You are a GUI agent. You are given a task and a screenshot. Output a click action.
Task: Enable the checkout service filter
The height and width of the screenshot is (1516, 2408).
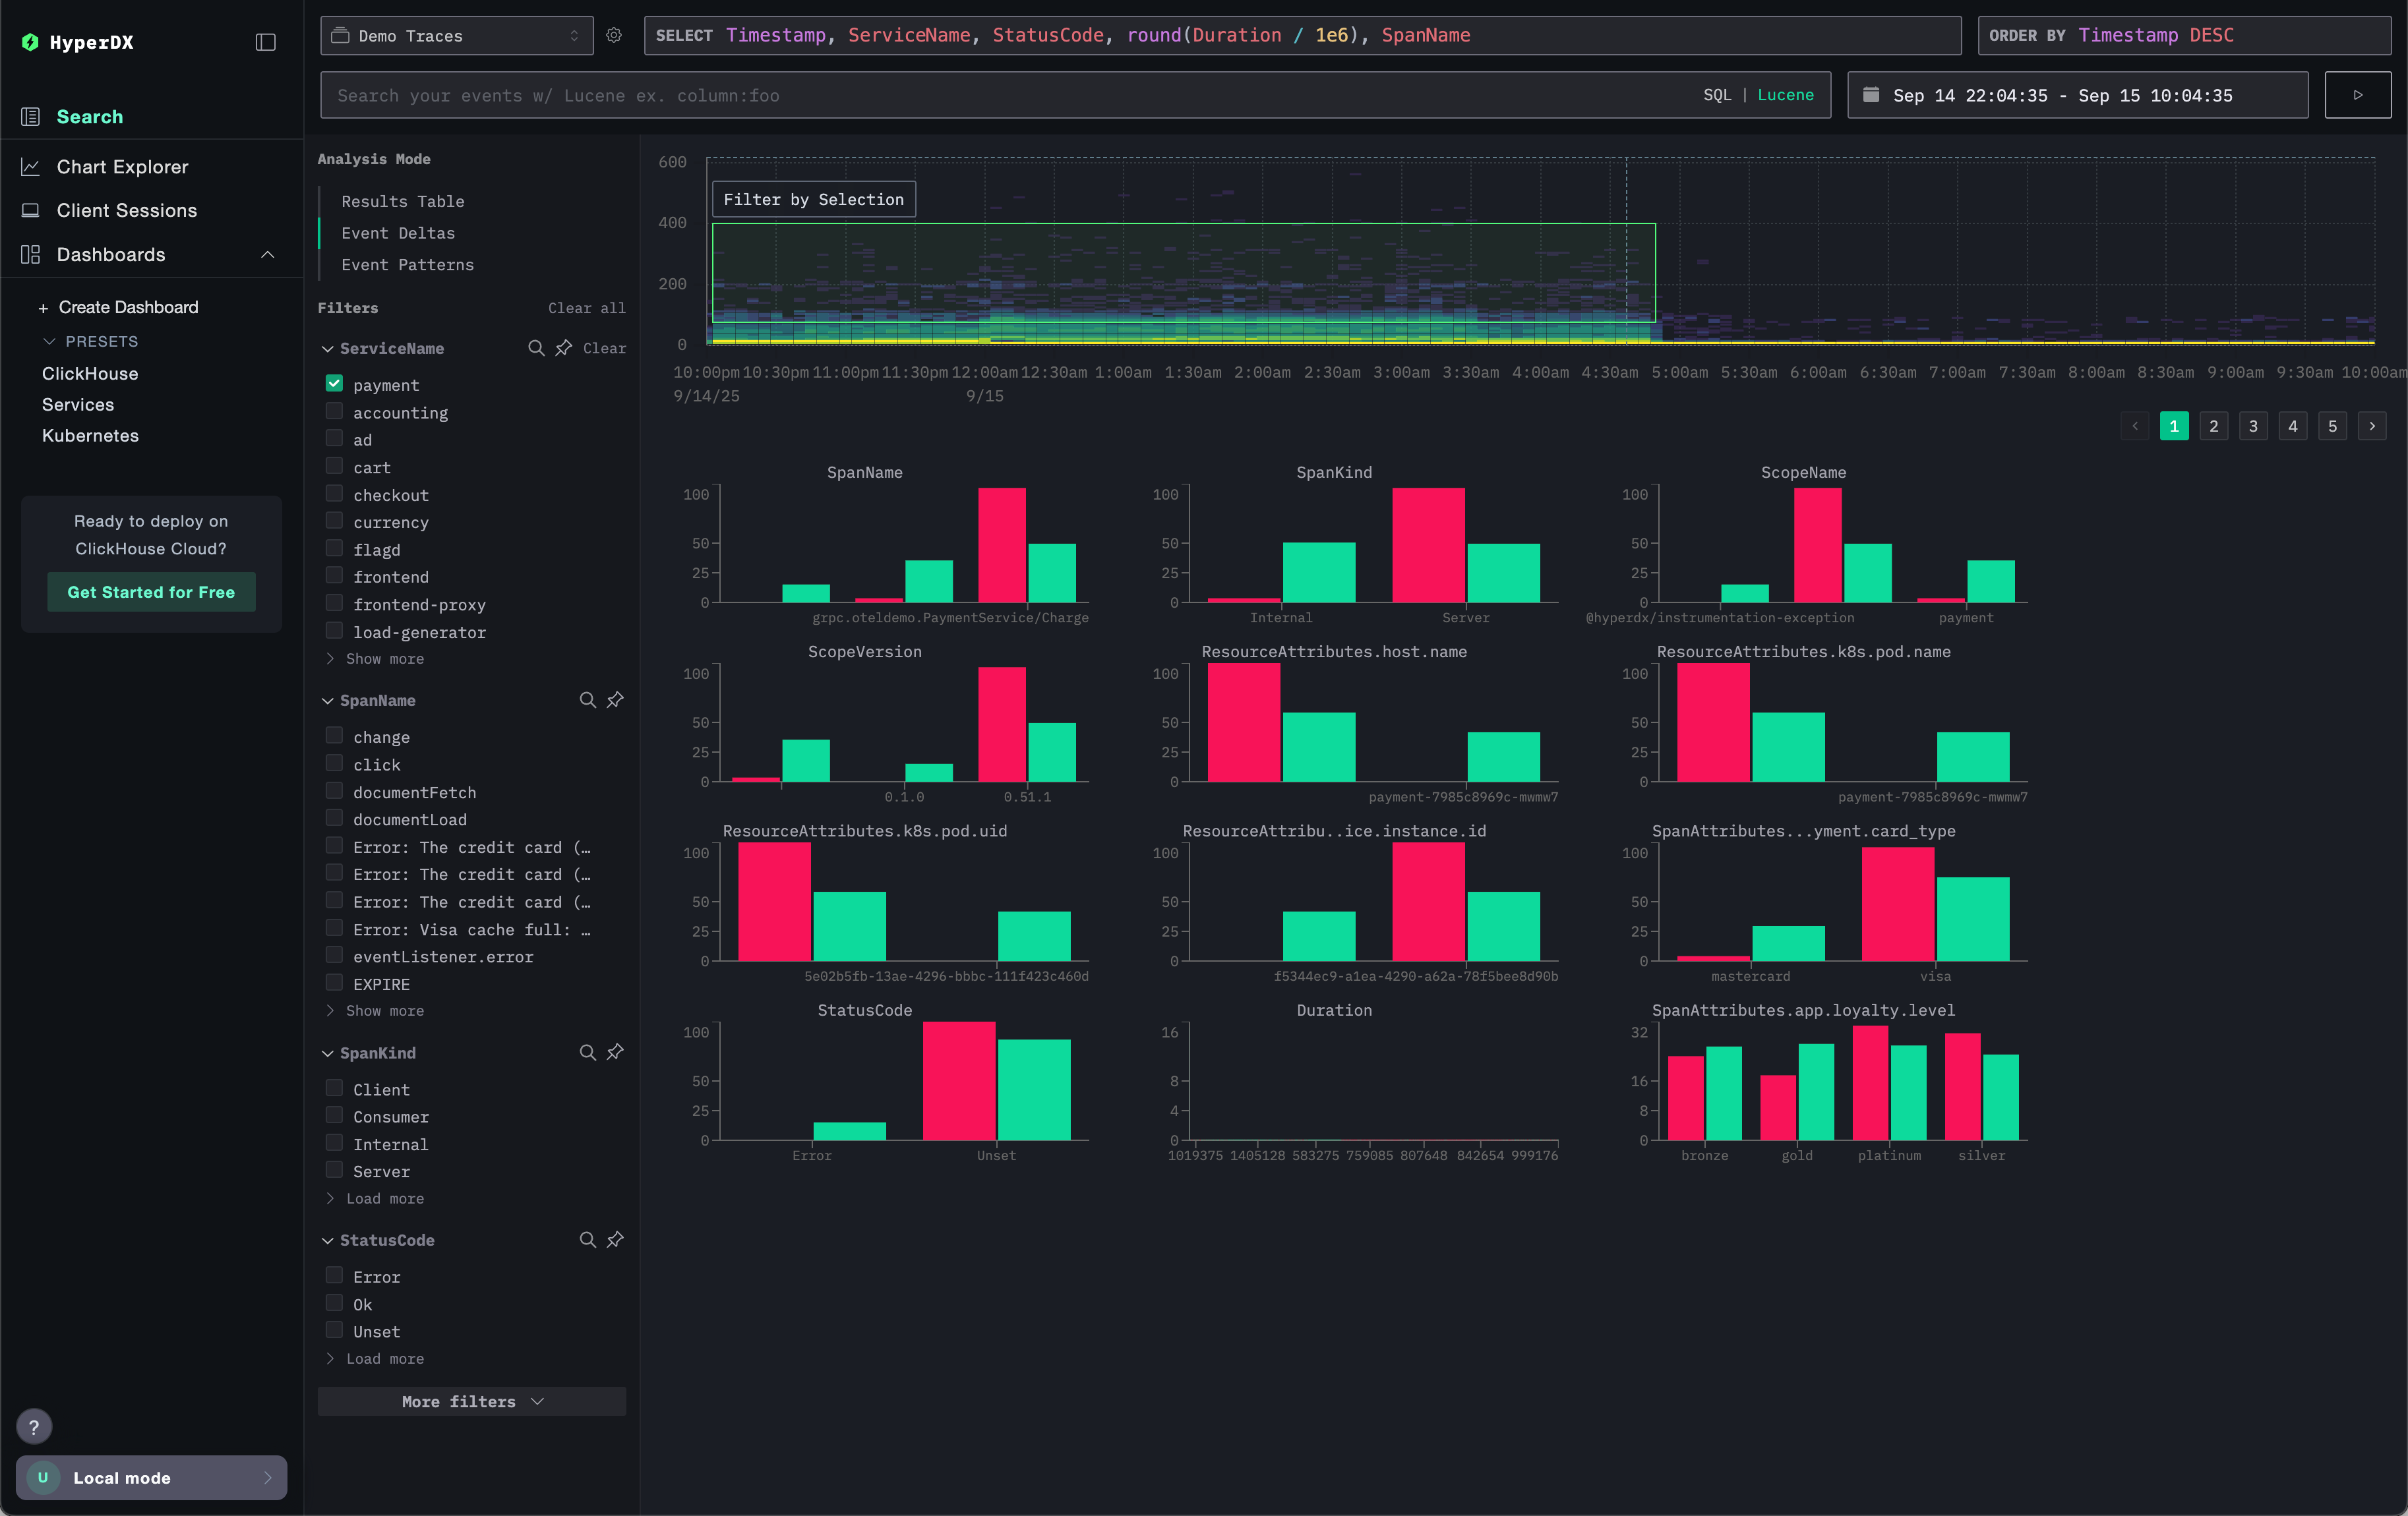click(334, 494)
